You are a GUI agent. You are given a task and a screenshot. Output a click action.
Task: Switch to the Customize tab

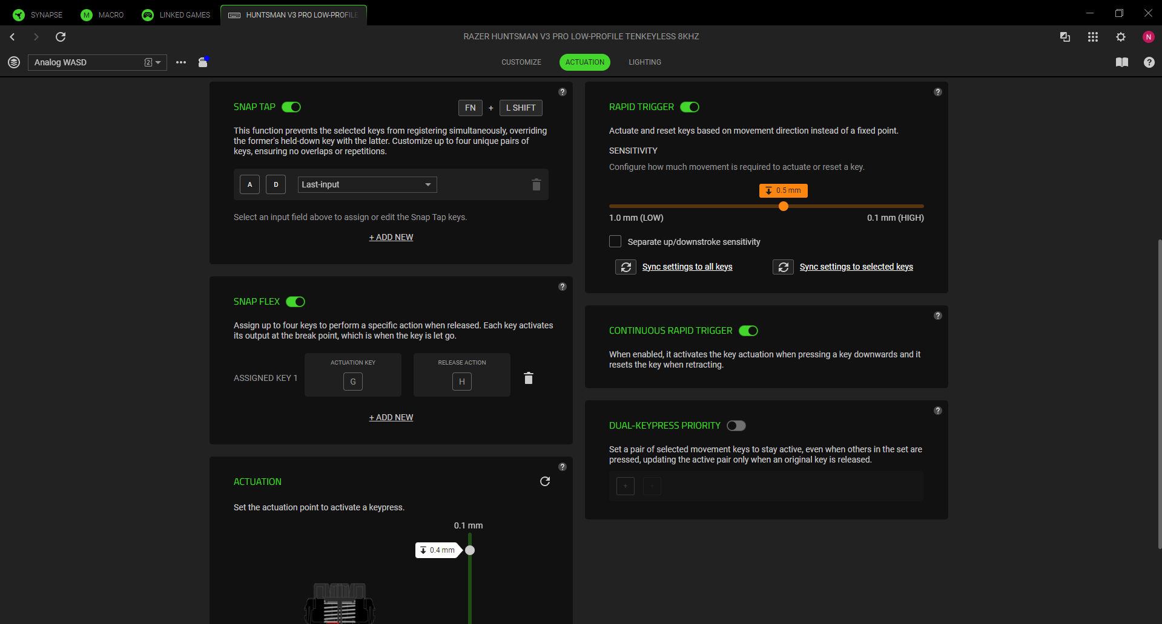point(521,62)
